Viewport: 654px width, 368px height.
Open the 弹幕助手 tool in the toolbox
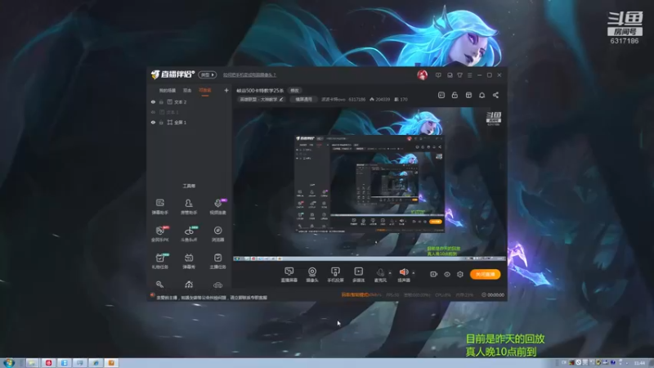click(159, 207)
